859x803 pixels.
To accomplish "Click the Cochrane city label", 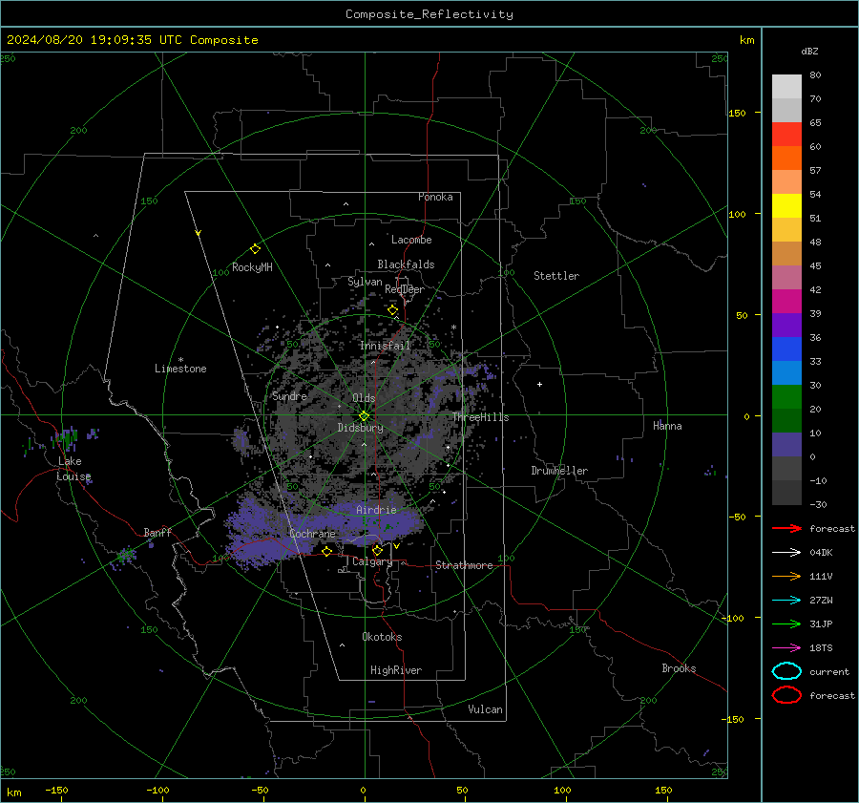I will click(312, 534).
